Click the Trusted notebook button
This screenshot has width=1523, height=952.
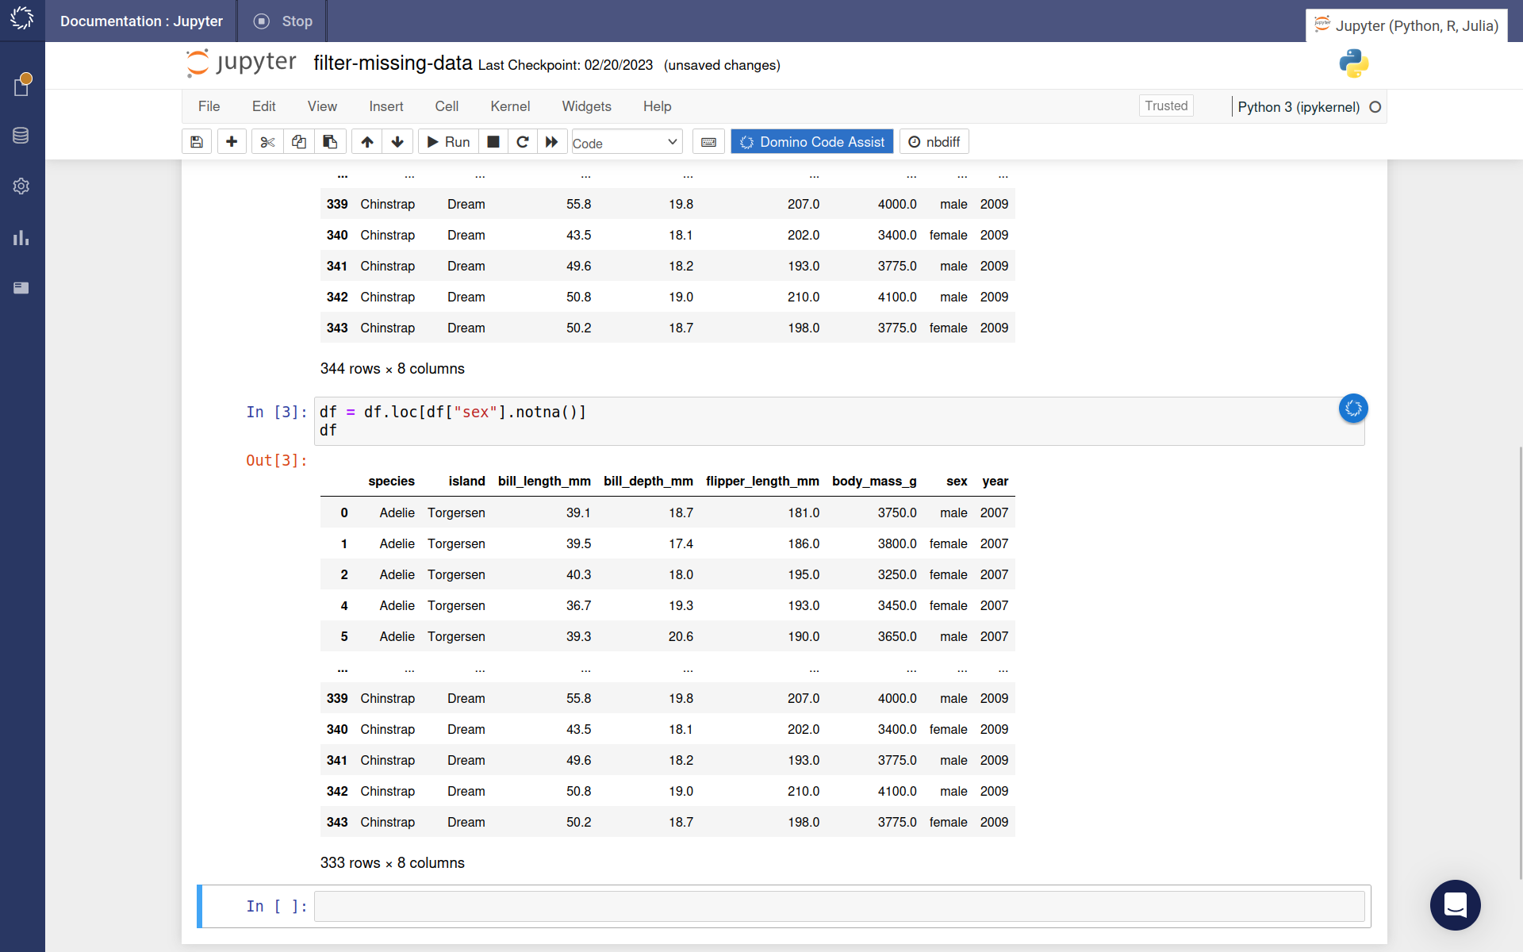[1166, 106]
